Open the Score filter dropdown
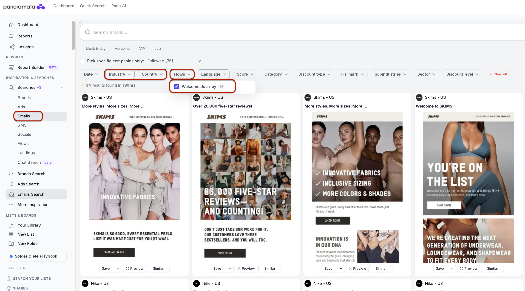 (x=245, y=74)
